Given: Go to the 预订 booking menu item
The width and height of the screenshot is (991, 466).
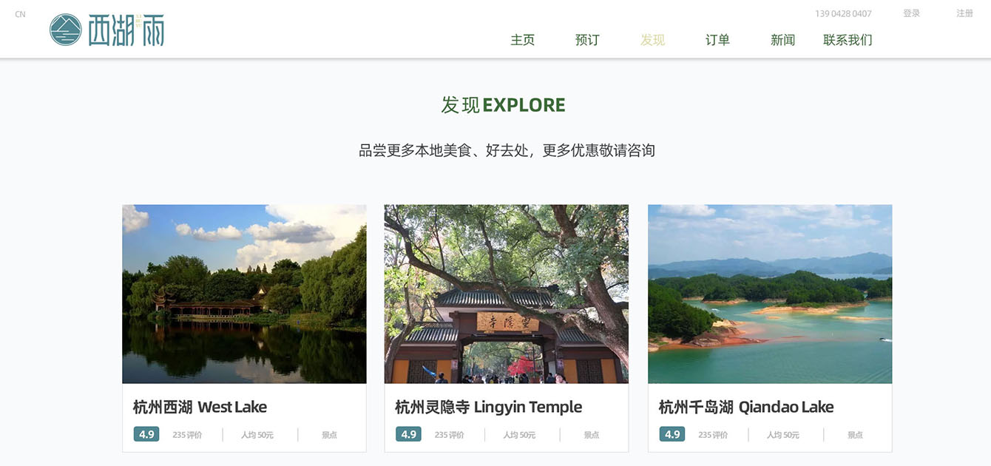Looking at the screenshot, I should pyautogui.click(x=587, y=40).
